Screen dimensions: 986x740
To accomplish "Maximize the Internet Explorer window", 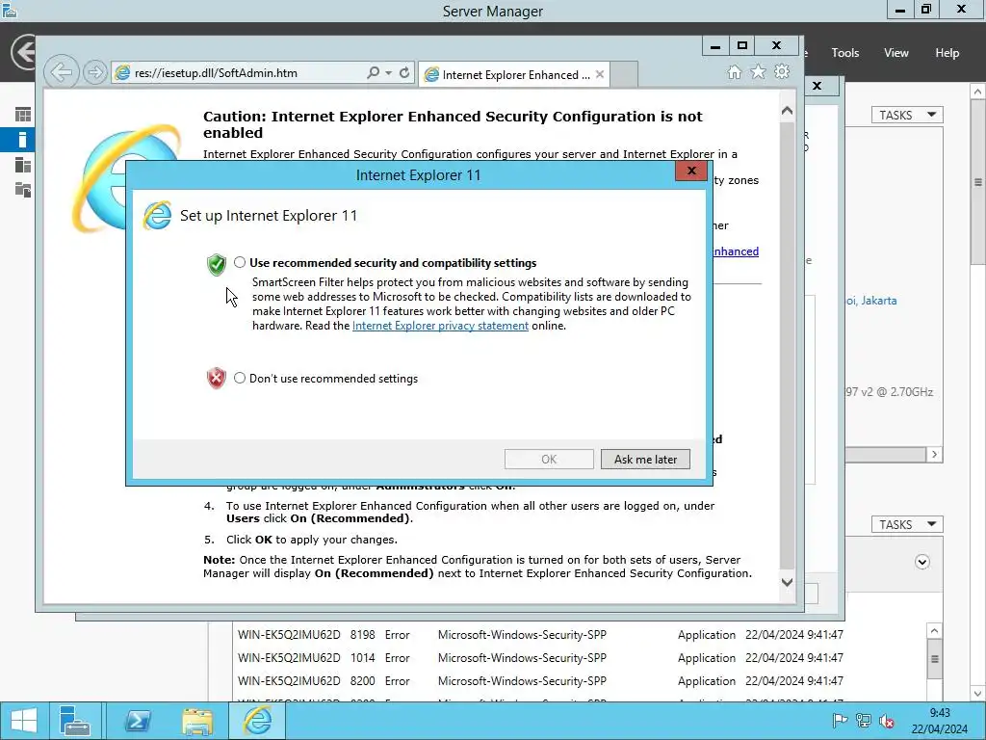I will click(742, 46).
